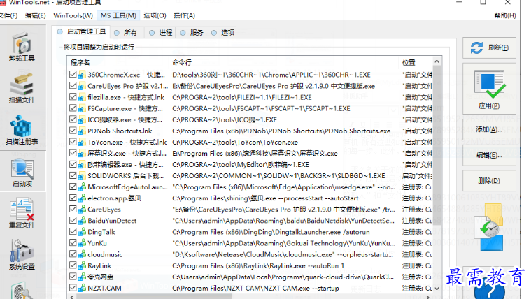Switch to the 服务 tab
Screen dimensions: 531x299
pyautogui.click(x=192, y=32)
